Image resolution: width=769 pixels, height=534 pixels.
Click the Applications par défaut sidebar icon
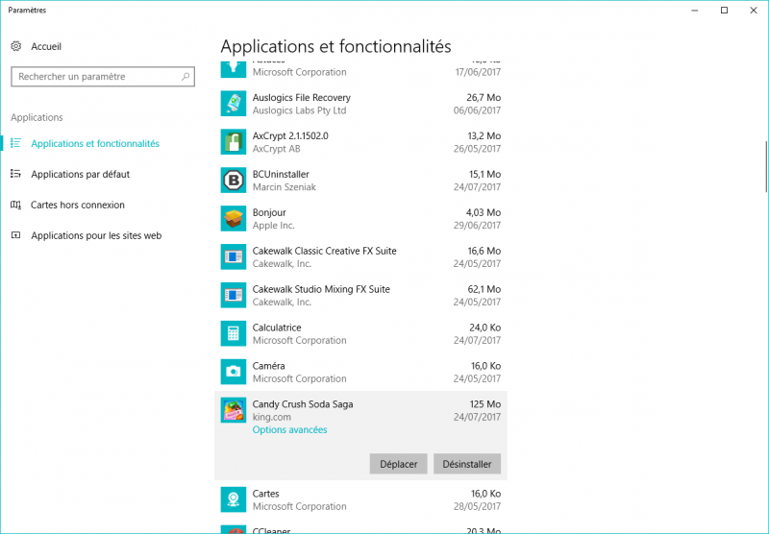point(15,174)
